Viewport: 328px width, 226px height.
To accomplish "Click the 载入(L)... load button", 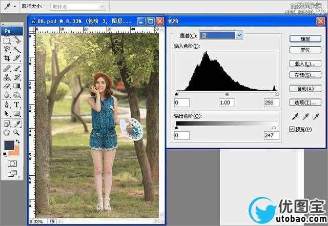I will pyautogui.click(x=305, y=64).
